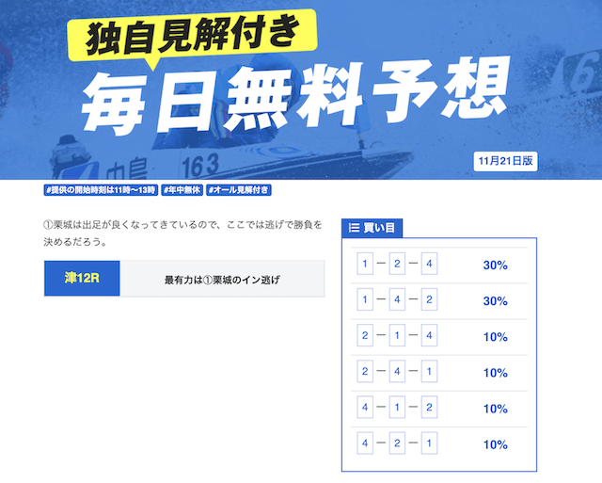Click the first boat number box in 1-2-4
The image size is (602, 483).
pyautogui.click(x=365, y=264)
